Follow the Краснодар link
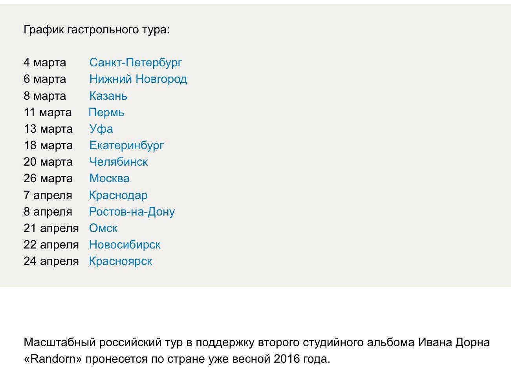Image resolution: width=511 pixels, height=371 pixels. (x=118, y=195)
